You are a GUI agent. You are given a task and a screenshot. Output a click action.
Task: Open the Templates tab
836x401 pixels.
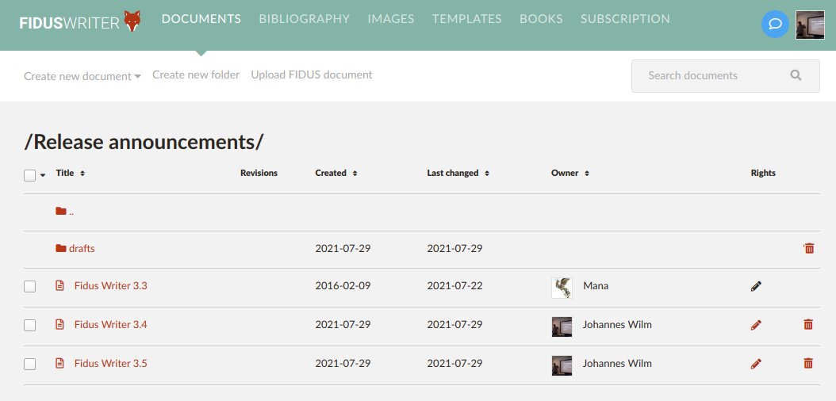pyautogui.click(x=467, y=19)
